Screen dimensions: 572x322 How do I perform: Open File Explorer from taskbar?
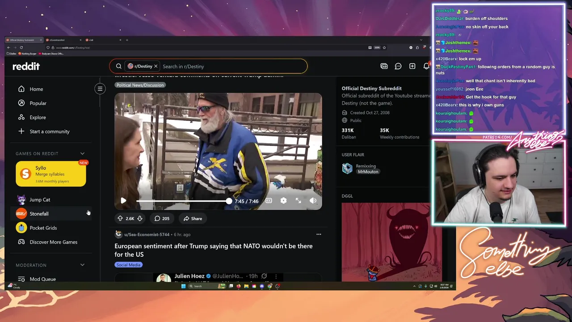246,286
